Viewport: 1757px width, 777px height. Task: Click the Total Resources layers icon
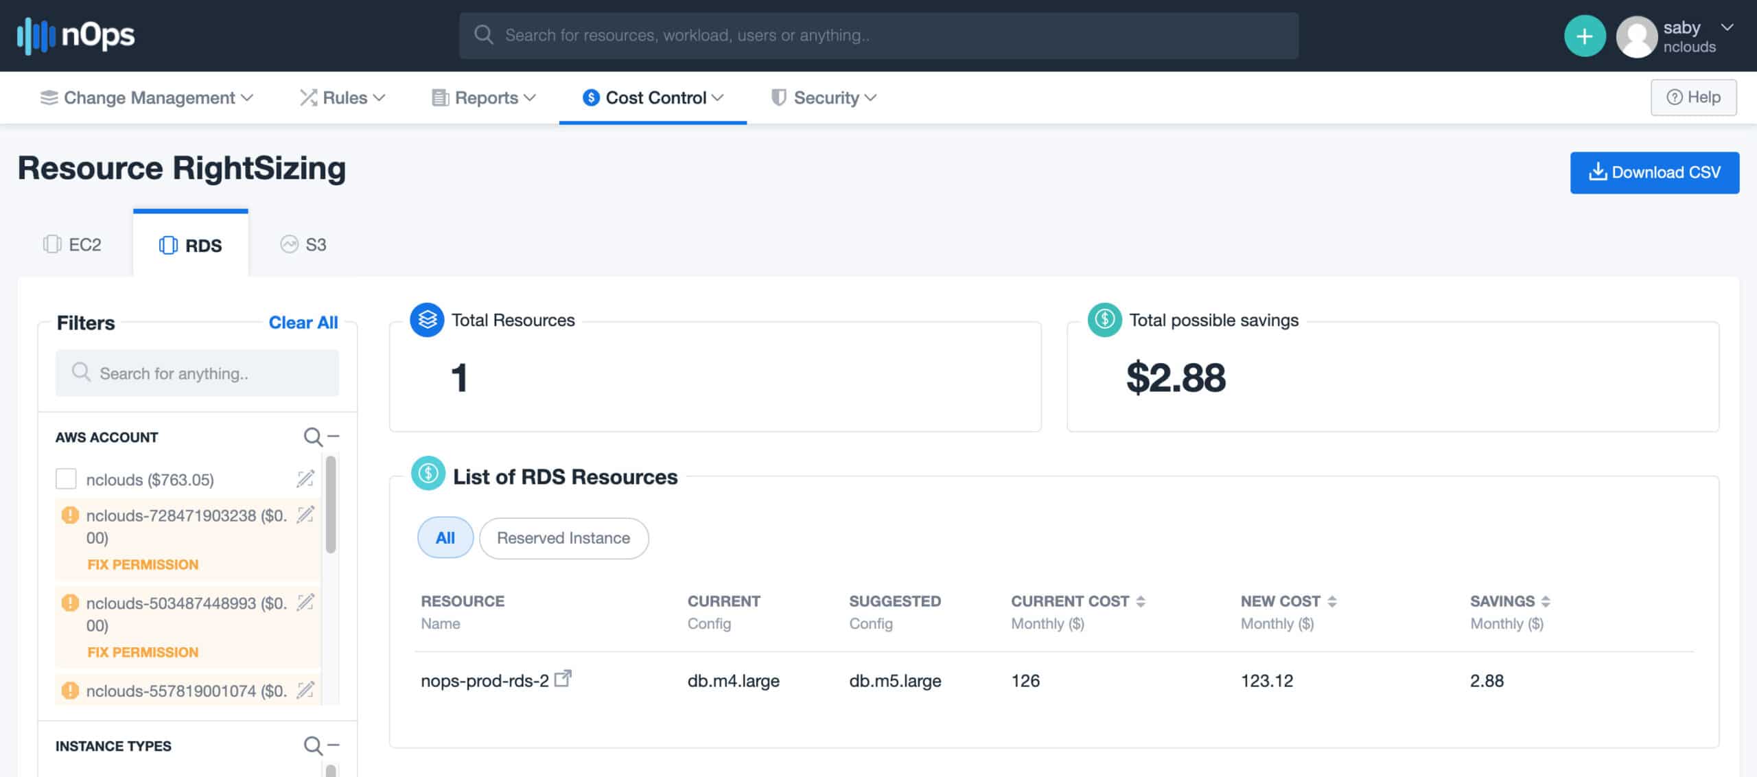point(427,320)
